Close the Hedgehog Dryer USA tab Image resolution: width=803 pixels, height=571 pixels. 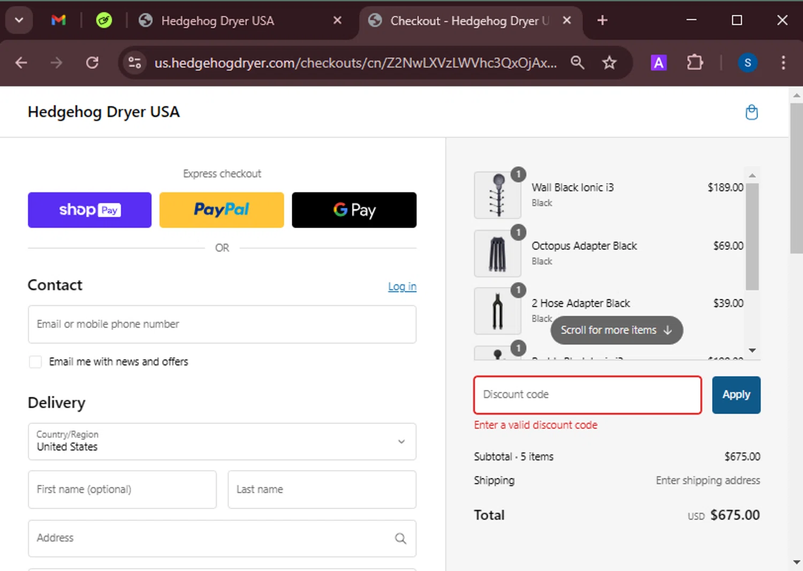coord(337,20)
